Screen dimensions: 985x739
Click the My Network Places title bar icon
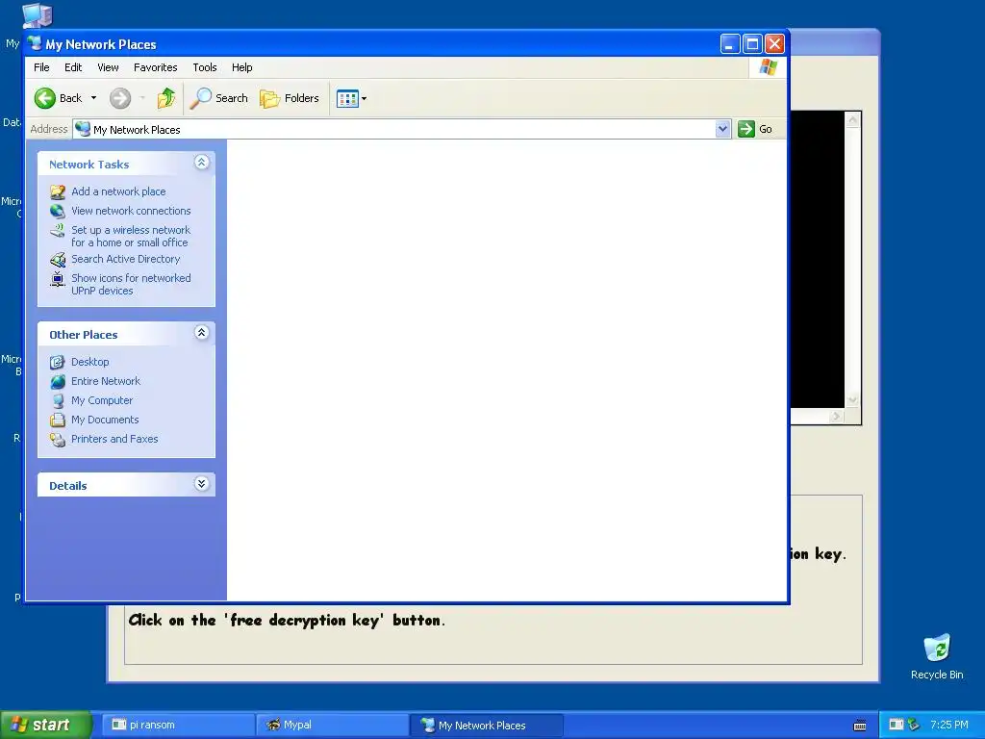point(35,44)
